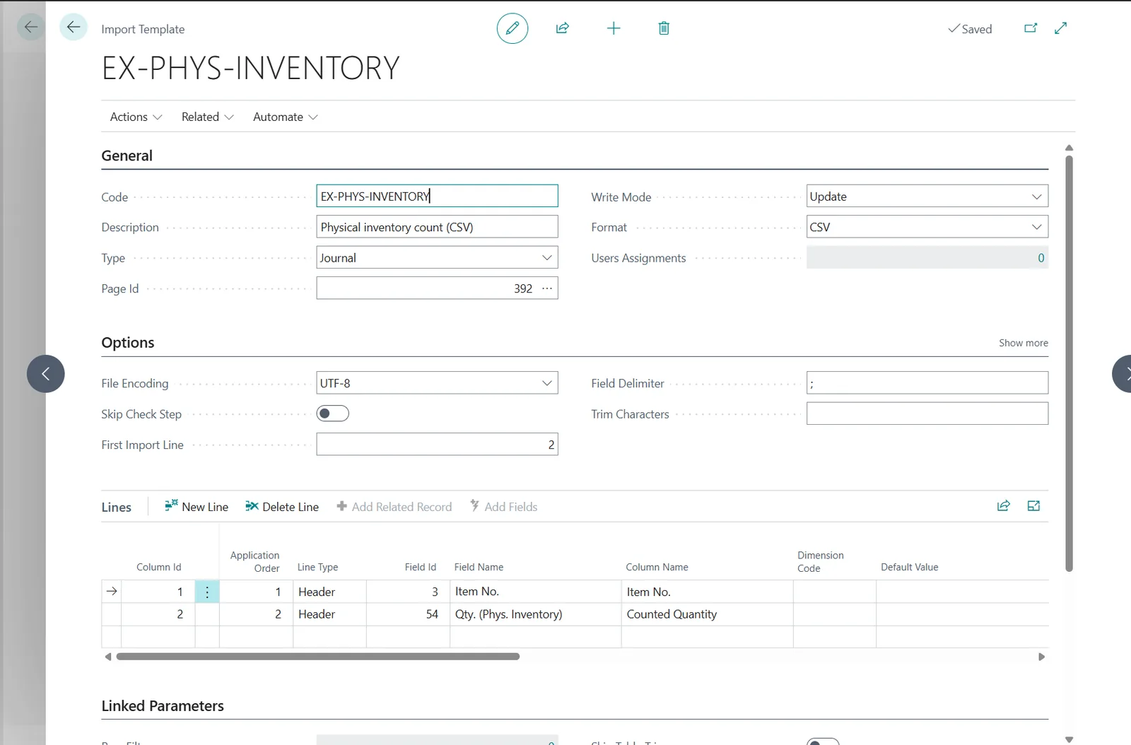The height and width of the screenshot is (745, 1131).
Task: Collapse the Options section header
Action: pos(128,342)
